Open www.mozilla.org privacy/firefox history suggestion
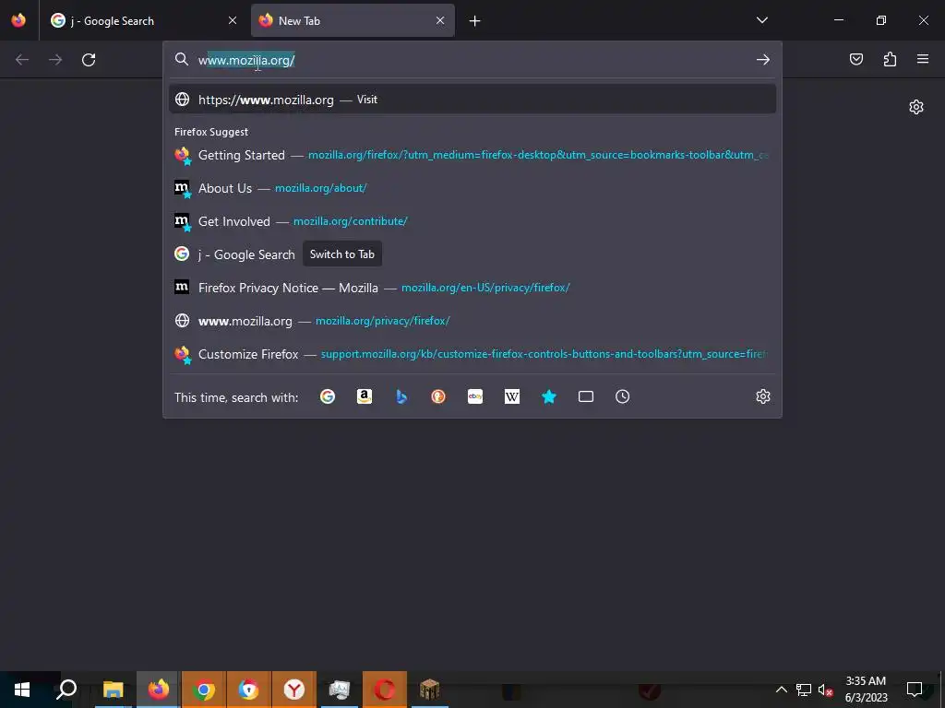This screenshot has width=945, height=708. [472, 321]
